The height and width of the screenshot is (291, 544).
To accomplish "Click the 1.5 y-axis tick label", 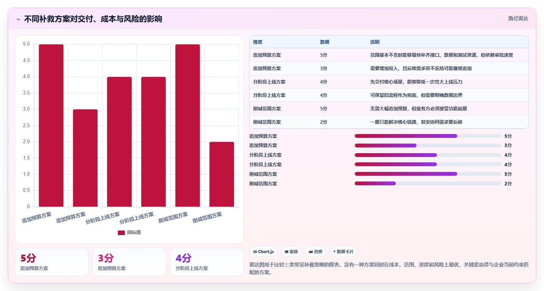I will (26, 158).
